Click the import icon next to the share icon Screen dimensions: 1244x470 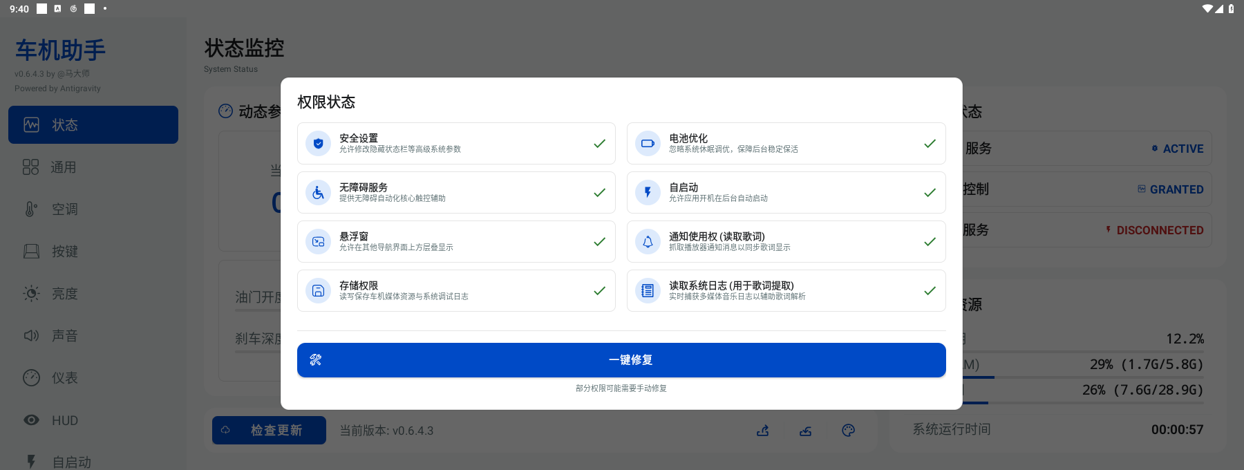pos(806,431)
